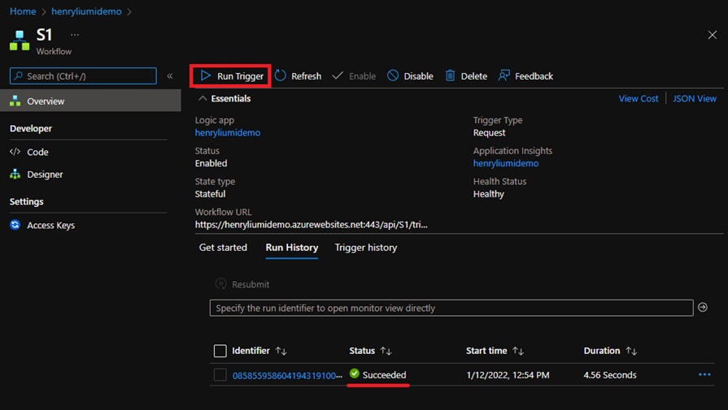The height and width of the screenshot is (410, 728).
Task: Click the Refresh circular arrow icon
Action: pyautogui.click(x=281, y=76)
